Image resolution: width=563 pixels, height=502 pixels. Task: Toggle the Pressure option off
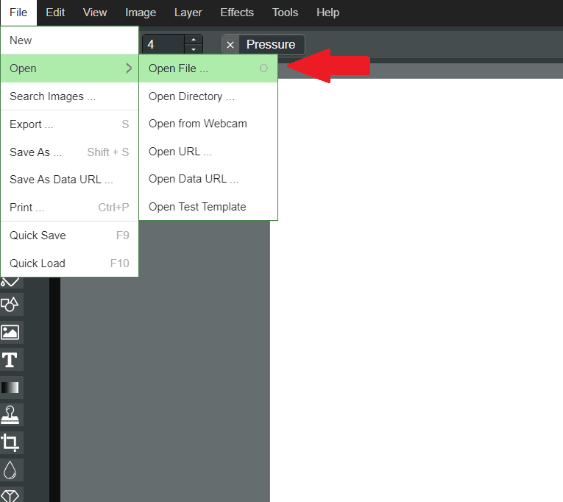(230, 45)
